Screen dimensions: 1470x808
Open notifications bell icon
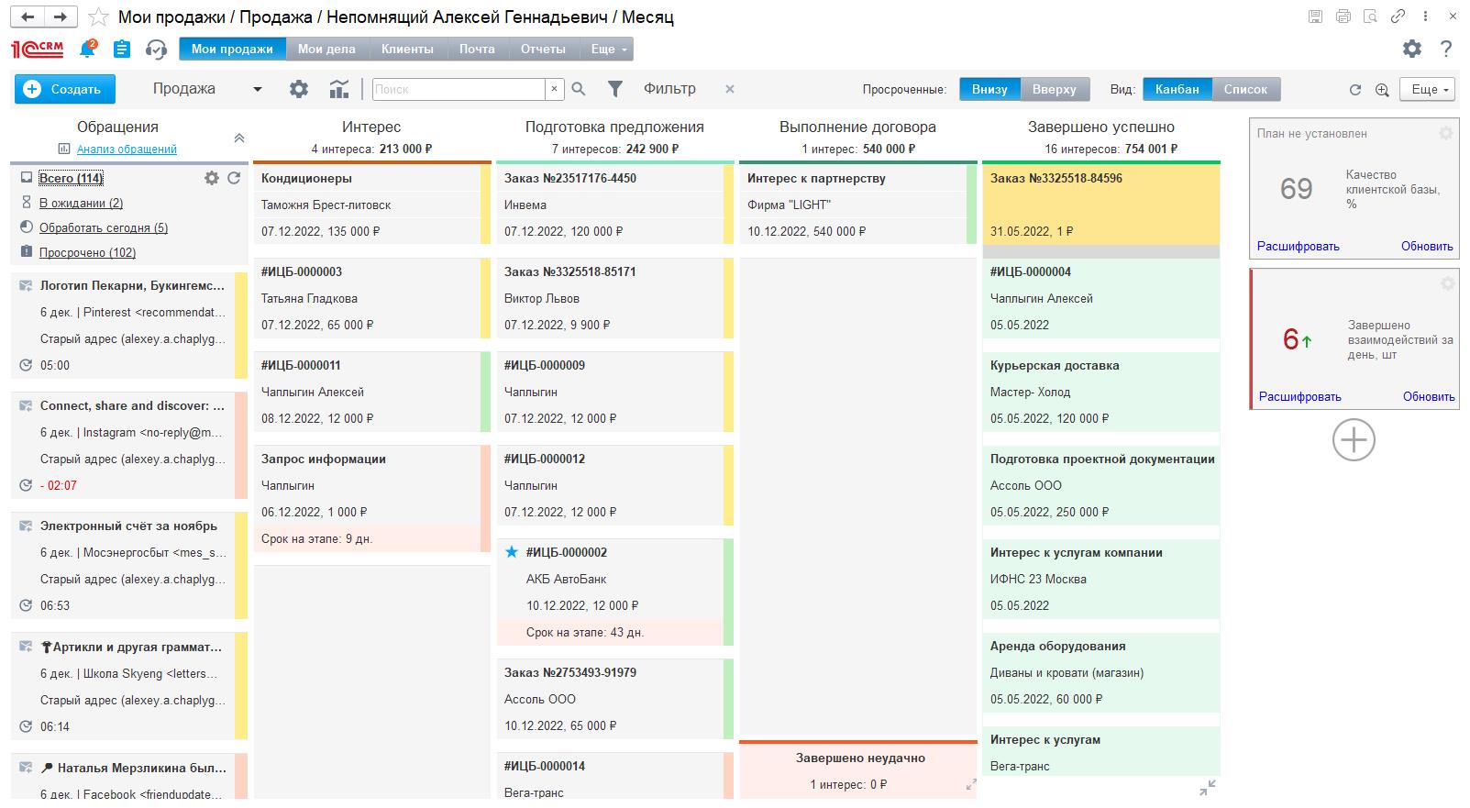88,49
